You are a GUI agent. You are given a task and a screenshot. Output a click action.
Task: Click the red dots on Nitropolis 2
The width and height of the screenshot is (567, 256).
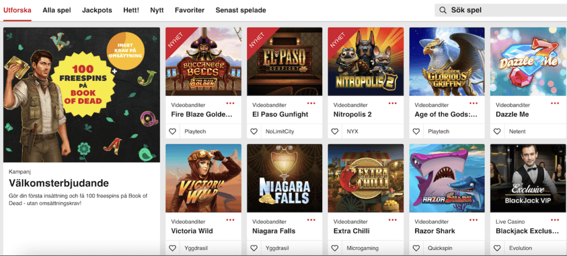click(393, 103)
